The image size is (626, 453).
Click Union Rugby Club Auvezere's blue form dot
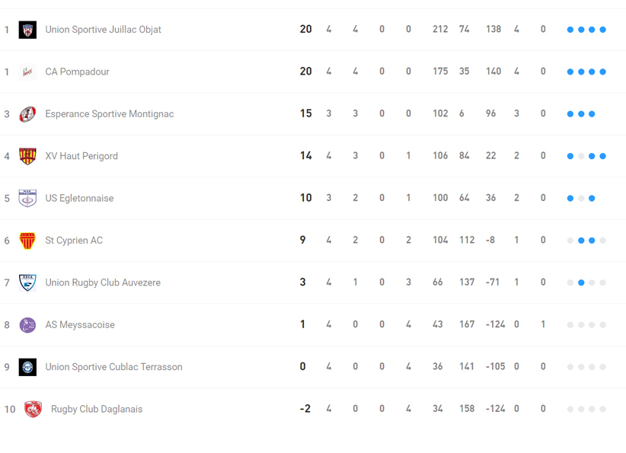coord(581,282)
